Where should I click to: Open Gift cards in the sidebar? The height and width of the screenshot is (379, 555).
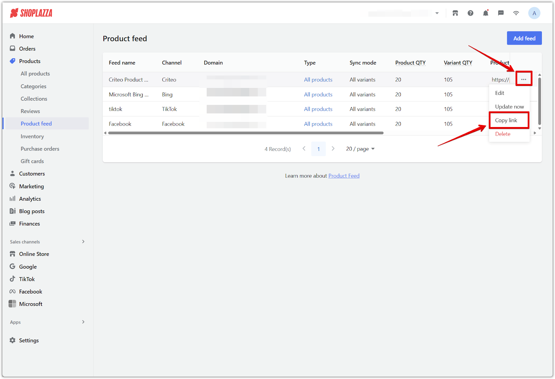[x=32, y=161]
